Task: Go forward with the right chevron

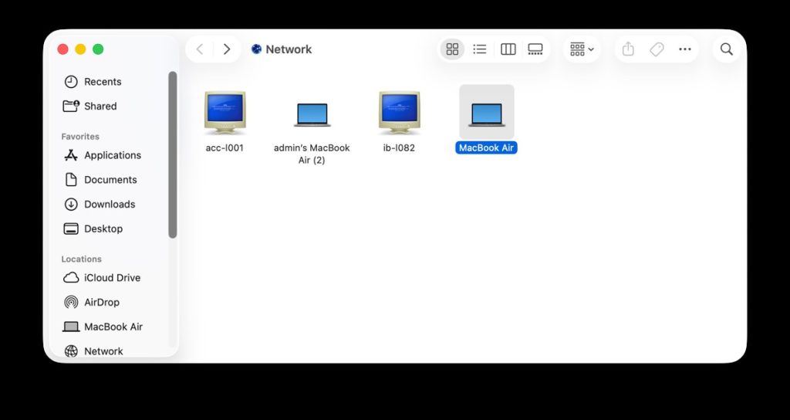Action: tap(227, 49)
